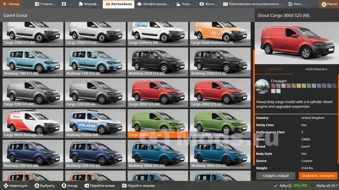Screen dimensions: 339x190
Task: Click the B Назад hint
Action: (x=69, y=185)
